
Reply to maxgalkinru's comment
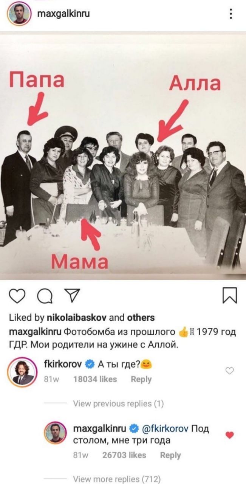click(x=170, y=455)
